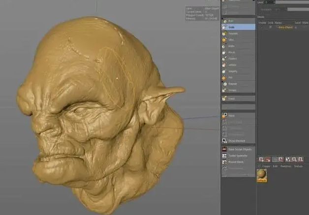
Task: Select the Erase sculpt tool
Action: [238, 99]
